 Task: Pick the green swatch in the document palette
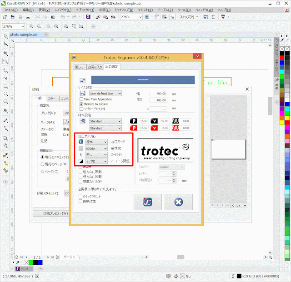coord(31,262)
